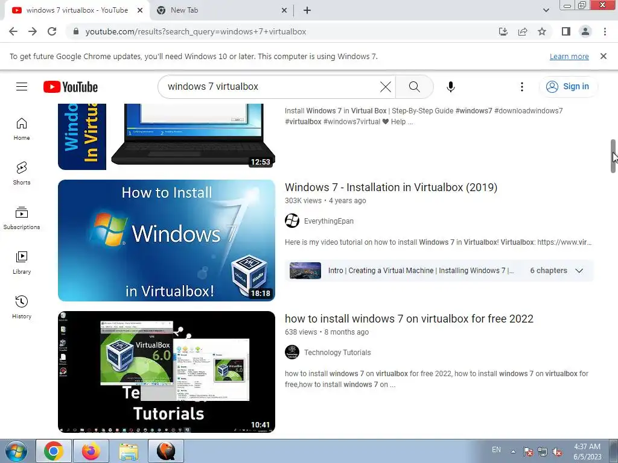Image resolution: width=618 pixels, height=463 pixels.
Task: Go back with the browser back arrow
Action: [13, 31]
